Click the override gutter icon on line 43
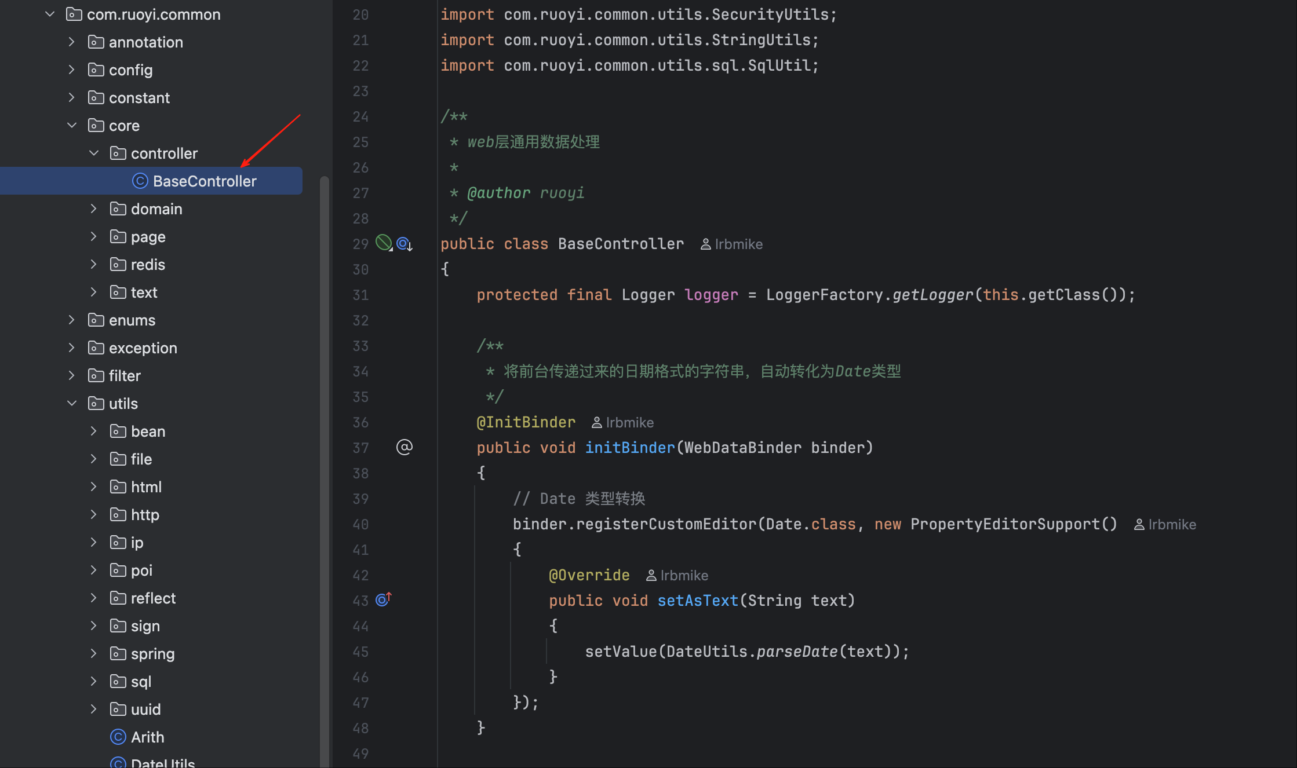The image size is (1297, 768). pyautogui.click(x=383, y=599)
